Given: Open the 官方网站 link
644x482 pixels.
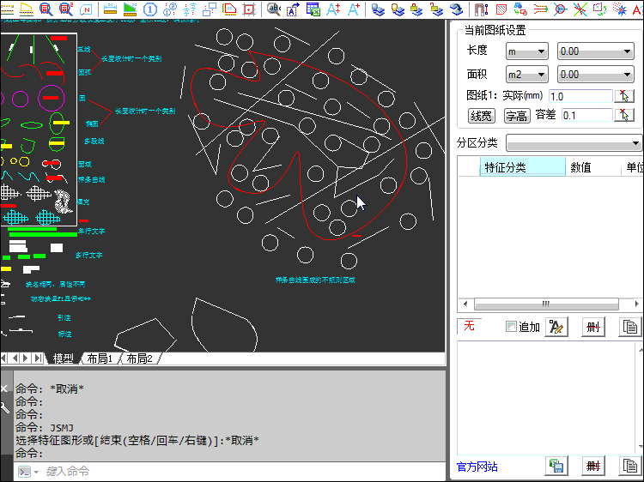Looking at the screenshot, I should coord(477,467).
